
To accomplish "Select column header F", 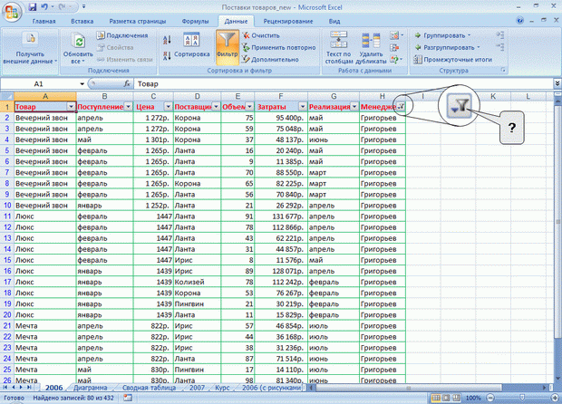I will tap(281, 96).
